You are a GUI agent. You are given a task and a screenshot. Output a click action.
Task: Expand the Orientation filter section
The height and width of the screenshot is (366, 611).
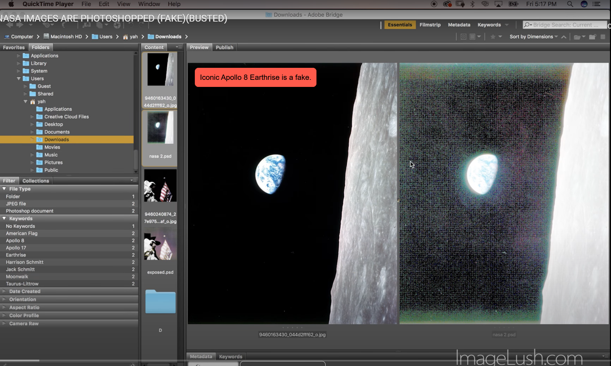coord(4,299)
